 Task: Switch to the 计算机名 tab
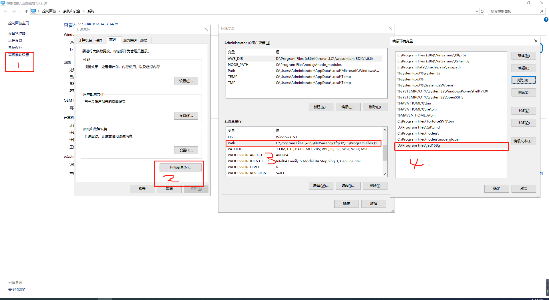coord(85,40)
